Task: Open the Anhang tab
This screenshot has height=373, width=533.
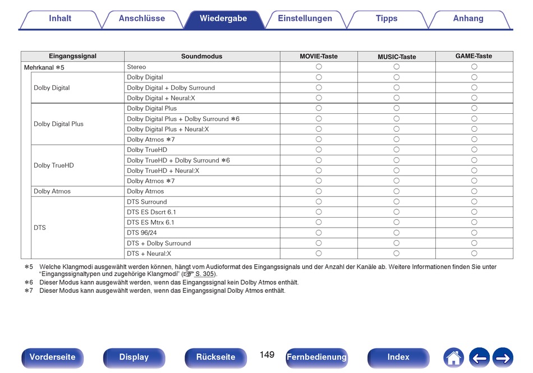Action: click(468, 19)
